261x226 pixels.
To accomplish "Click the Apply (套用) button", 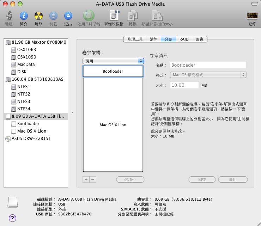I will click(x=233, y=179).
